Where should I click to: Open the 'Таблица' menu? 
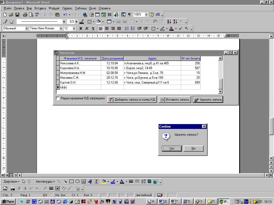pyautogui.click(x=81, y=8)
